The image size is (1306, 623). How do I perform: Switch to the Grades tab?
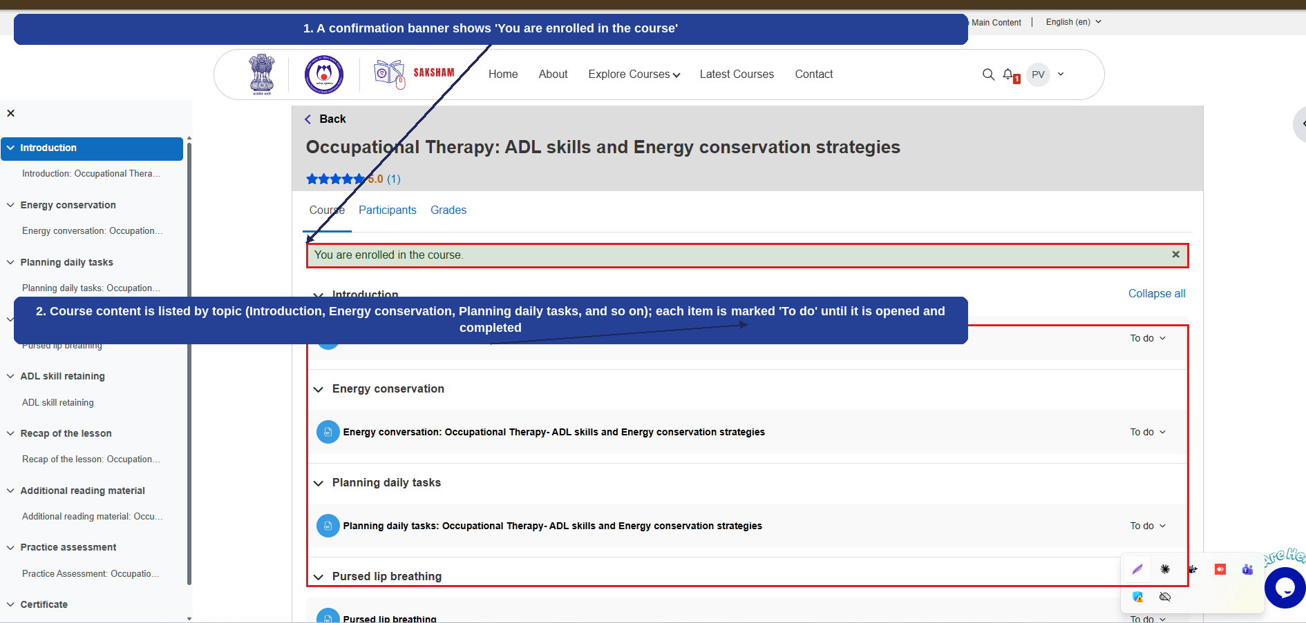click(448, 210)
